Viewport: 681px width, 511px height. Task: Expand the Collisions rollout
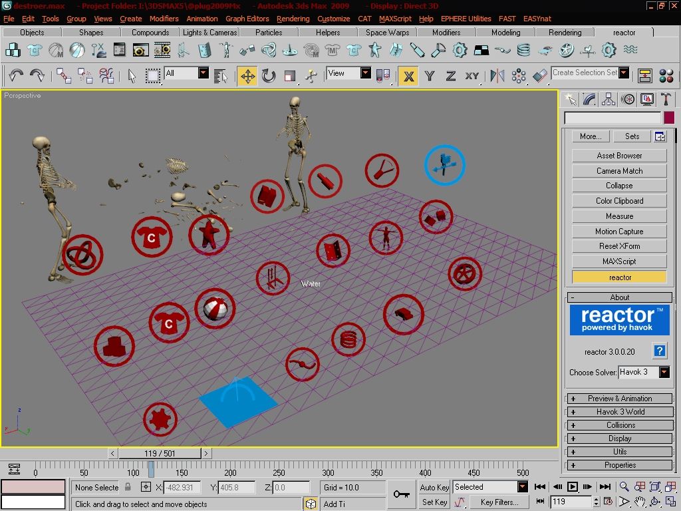(x=620, y=425)
